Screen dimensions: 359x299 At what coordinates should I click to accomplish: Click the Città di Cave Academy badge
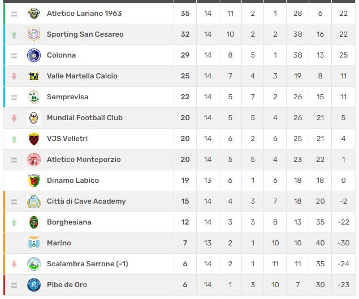34,201
